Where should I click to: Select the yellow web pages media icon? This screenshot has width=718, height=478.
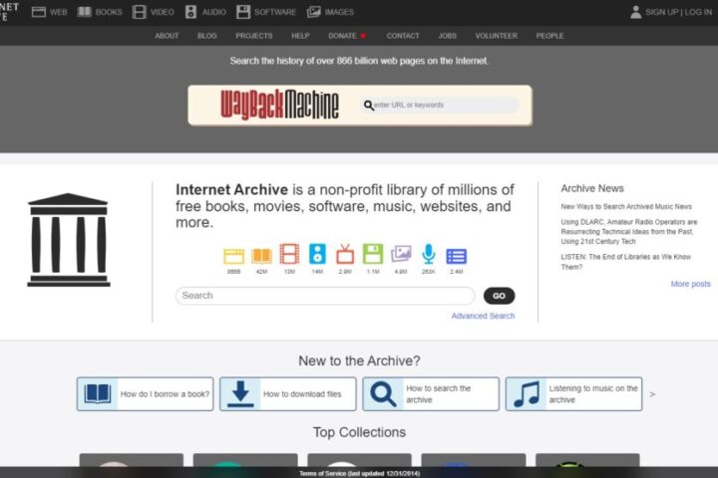click(x=234, y=256)
